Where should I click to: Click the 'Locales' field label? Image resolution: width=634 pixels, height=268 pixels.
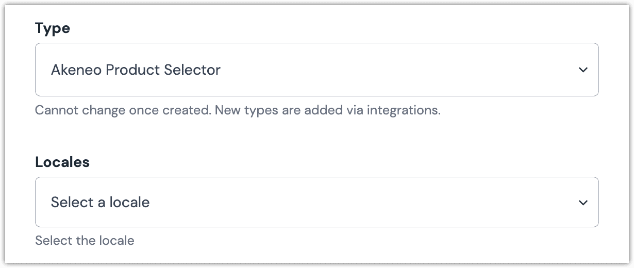click(62, 162)
